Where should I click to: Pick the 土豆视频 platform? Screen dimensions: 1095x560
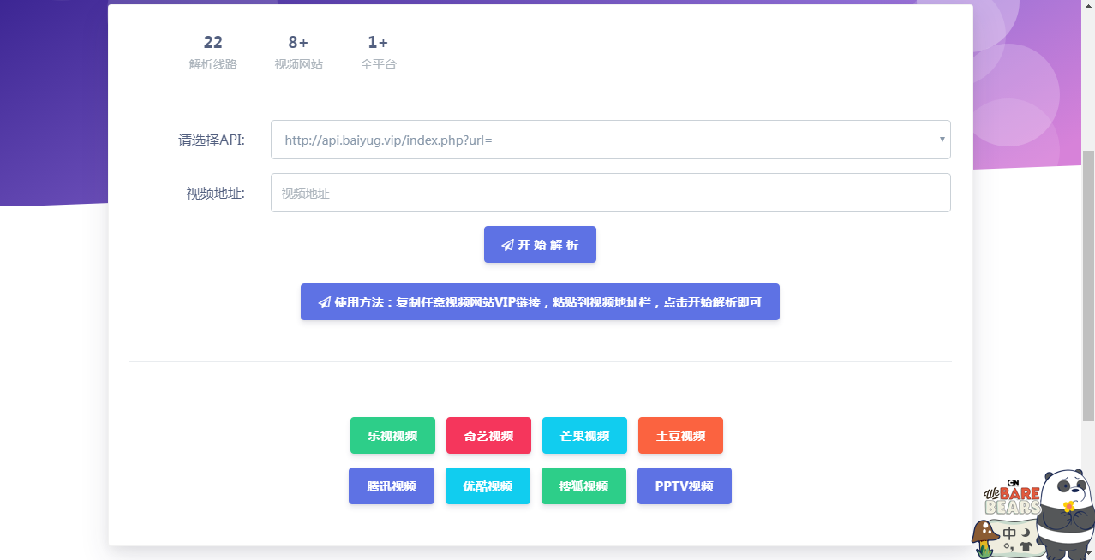coord(680,435)
